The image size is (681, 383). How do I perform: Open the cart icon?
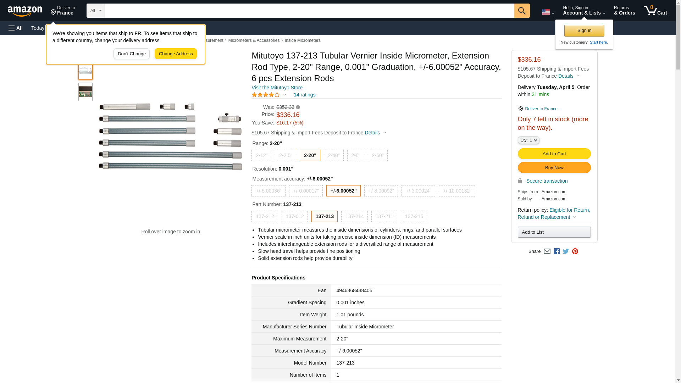coord(655,11)
